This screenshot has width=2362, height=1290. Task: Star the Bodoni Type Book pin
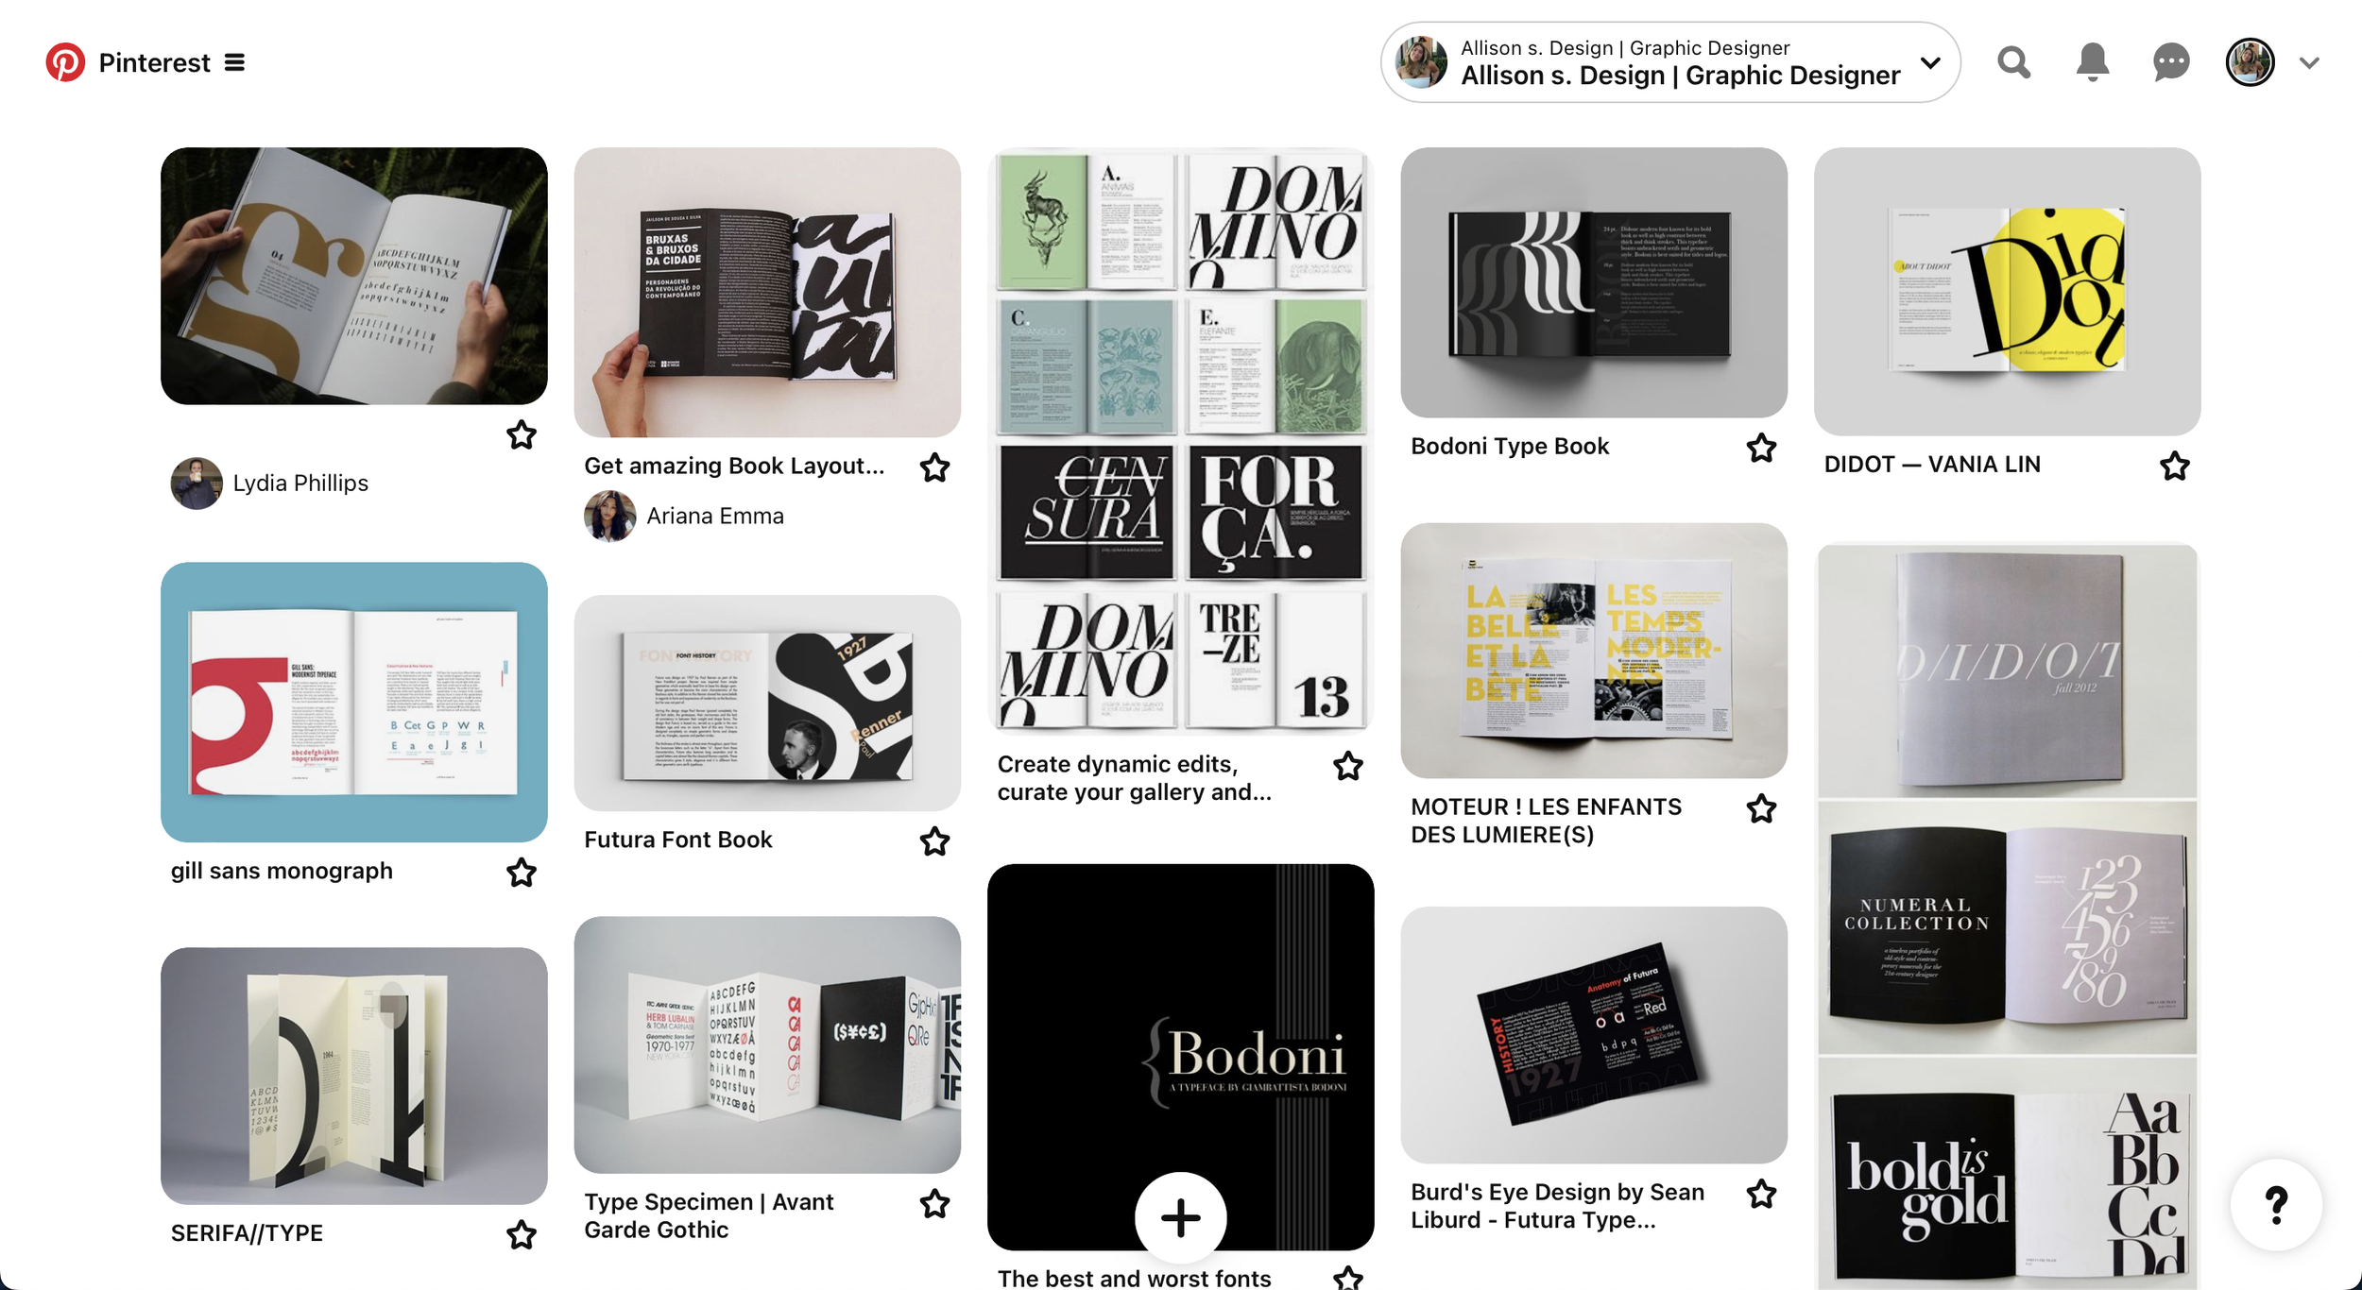click(x=1761, y=448)
